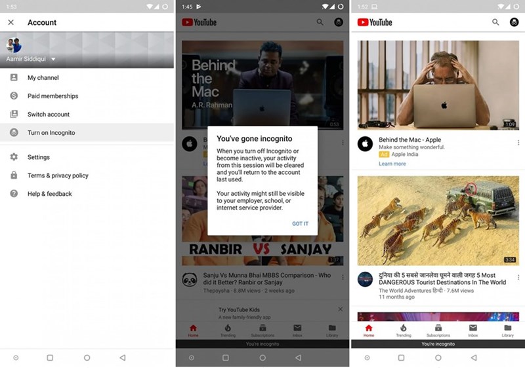Tap Trending tab in right screen
Image resolution: width=525 pixels, height=368 pixels.
click(404, 331)
